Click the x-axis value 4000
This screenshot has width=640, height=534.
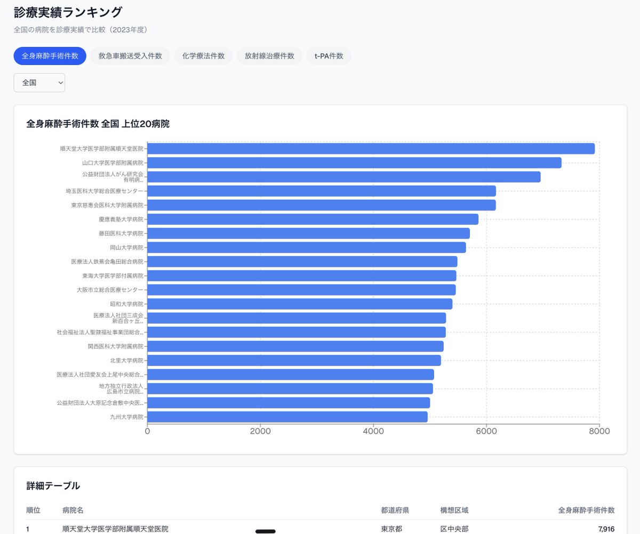click(x=373, y=431)
